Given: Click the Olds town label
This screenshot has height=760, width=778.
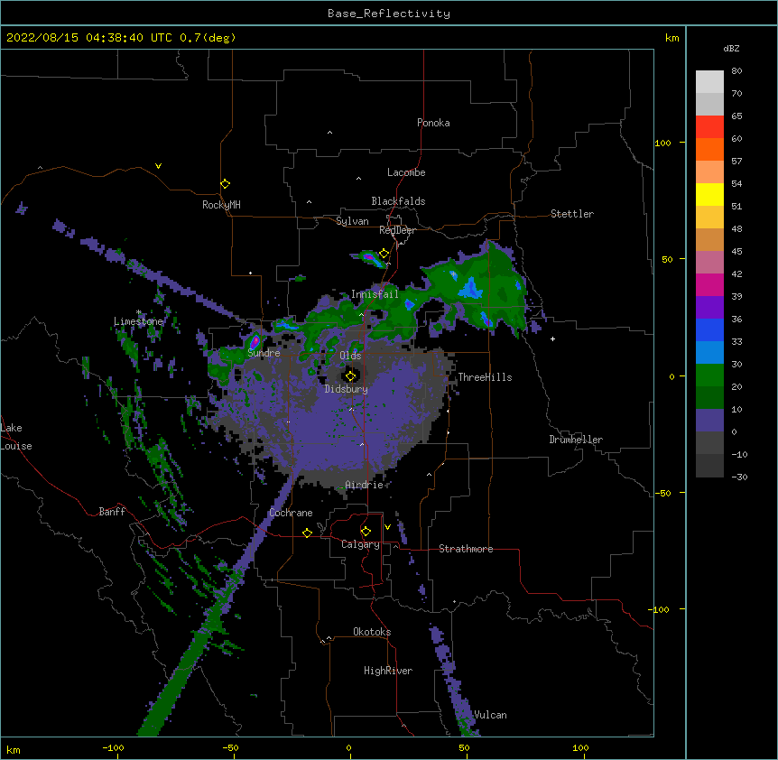Looking at the screenshot, I should 350,356.
